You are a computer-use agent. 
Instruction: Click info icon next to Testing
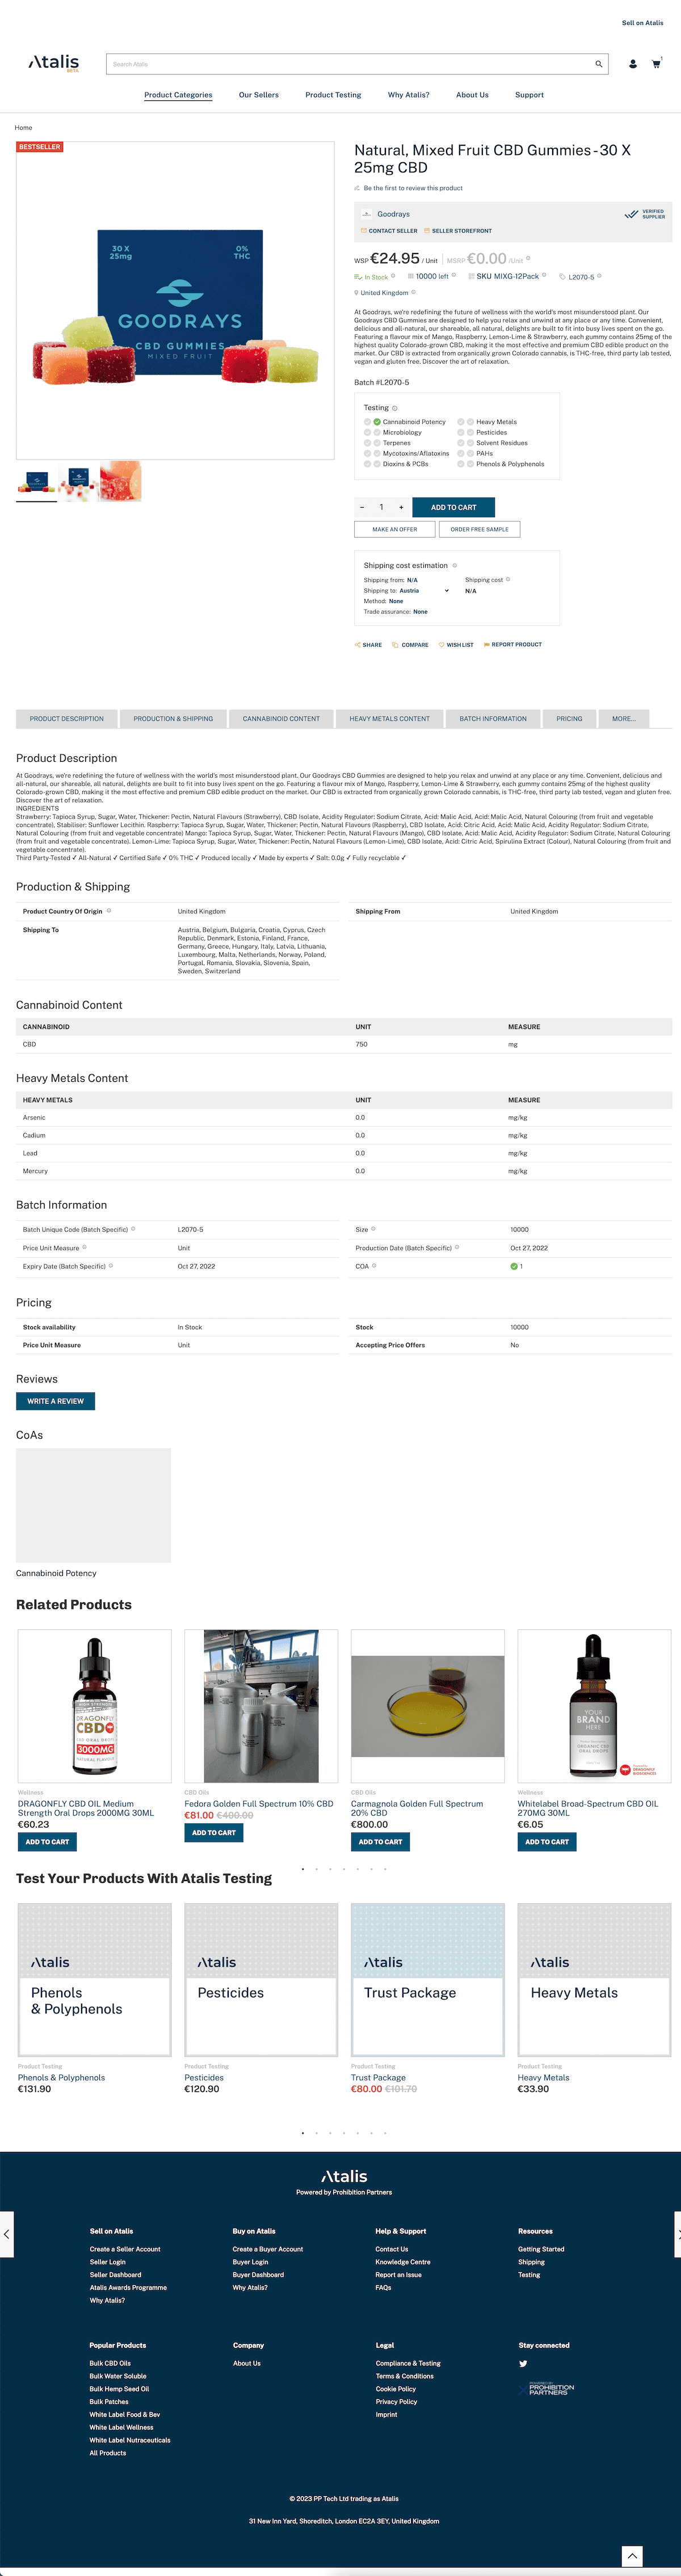coord(395,408)
